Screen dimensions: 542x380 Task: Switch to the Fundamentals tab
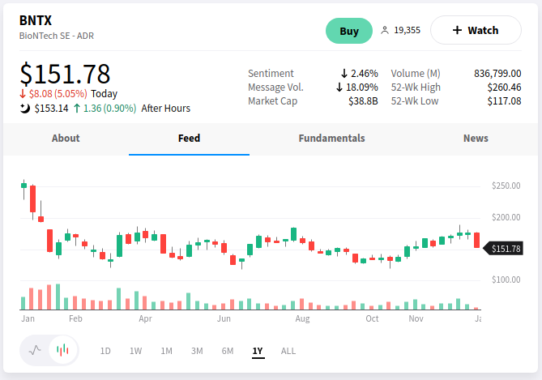point(331,139)
